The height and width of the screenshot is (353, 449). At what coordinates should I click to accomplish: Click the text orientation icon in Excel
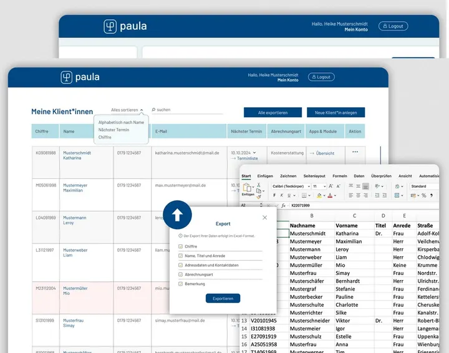377,186
